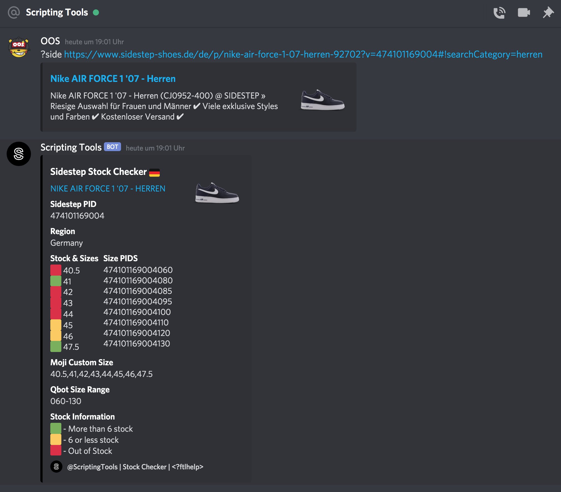Screen dimensions: 561x492
Task: Start a voice call
Action: click(x=499, y=13)
